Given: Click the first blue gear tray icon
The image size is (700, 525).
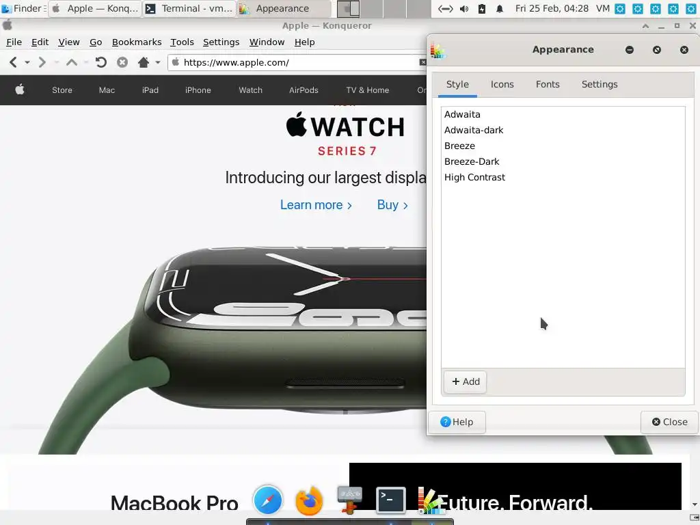Looking at the screenshot, I should click(620, 8).
